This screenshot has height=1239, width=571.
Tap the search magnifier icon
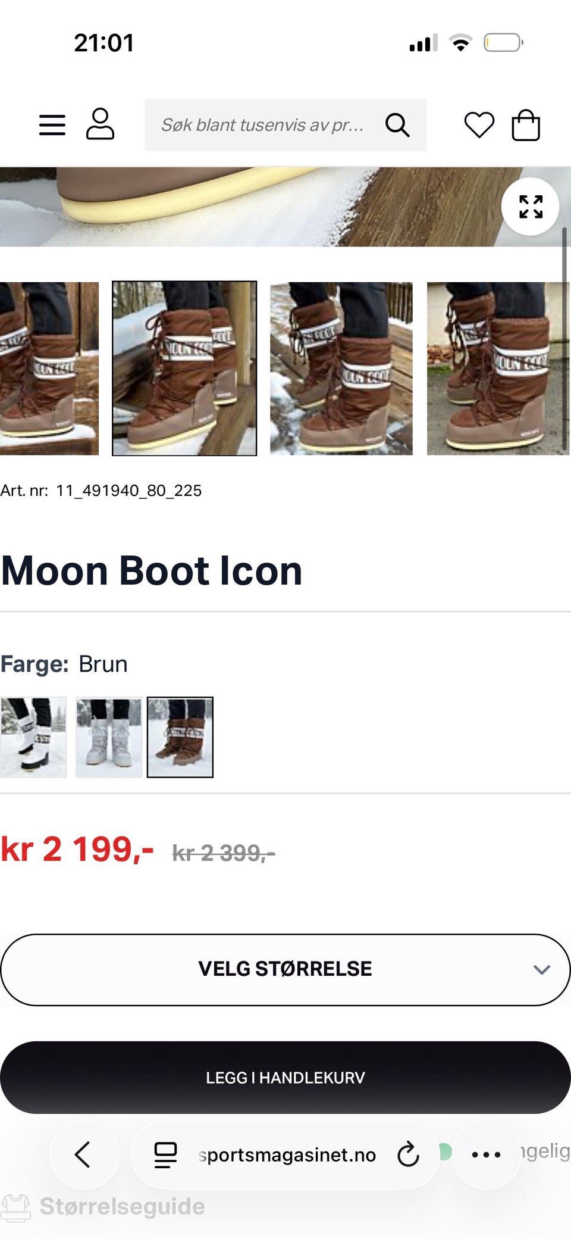pos(397,125)
